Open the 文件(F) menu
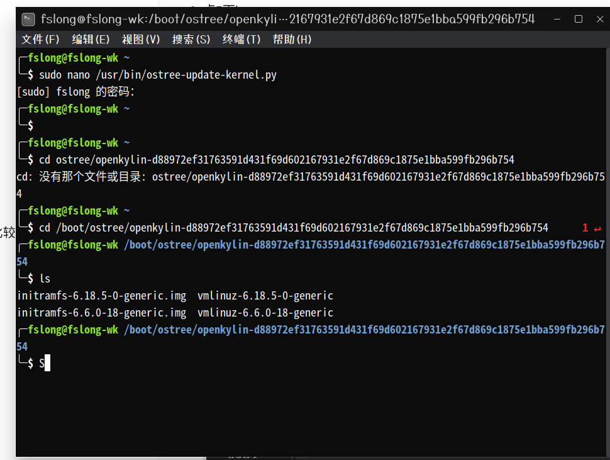The height and width of the screenshot is (460, 610). [x=40, y=40]
